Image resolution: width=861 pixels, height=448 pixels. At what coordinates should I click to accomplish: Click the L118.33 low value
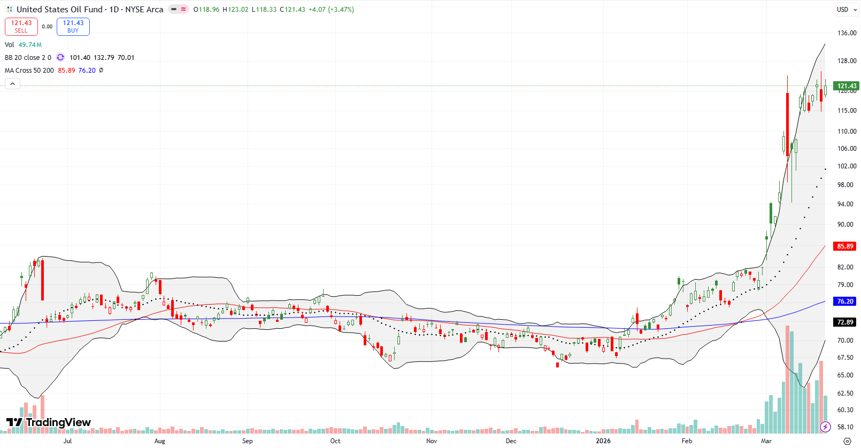[x=264, y=9]
